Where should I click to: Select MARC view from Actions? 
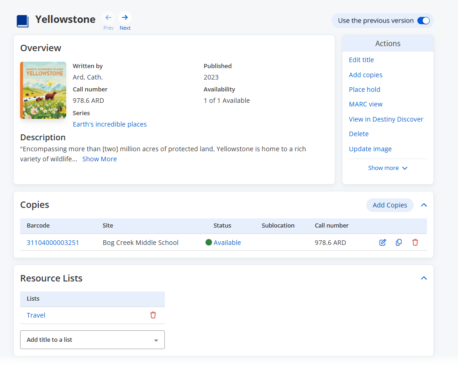[366, 104]
